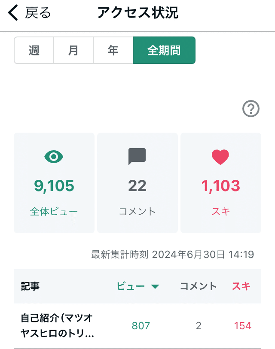
Task: Select the 年 period tab
Action: click(113, 50)
